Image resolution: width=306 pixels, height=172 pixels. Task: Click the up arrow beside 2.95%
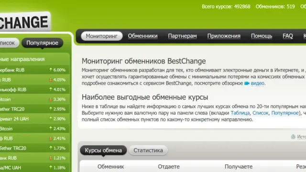tap(51, 108)
